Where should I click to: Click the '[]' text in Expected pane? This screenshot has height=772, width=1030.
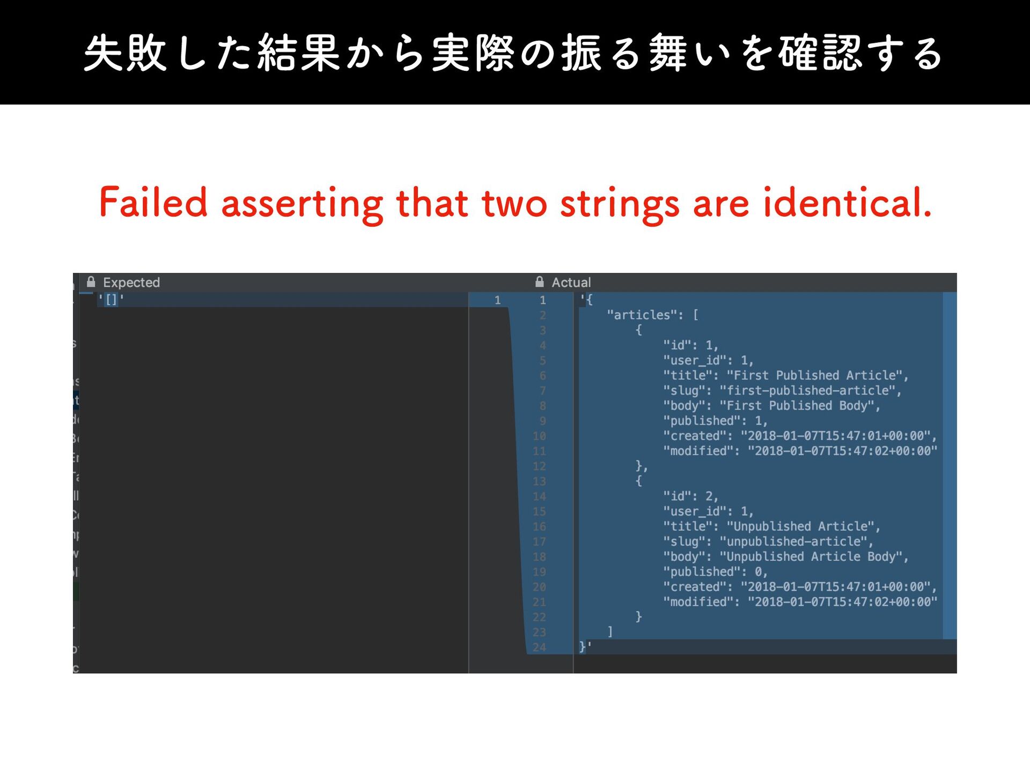[x=111, y=300]
